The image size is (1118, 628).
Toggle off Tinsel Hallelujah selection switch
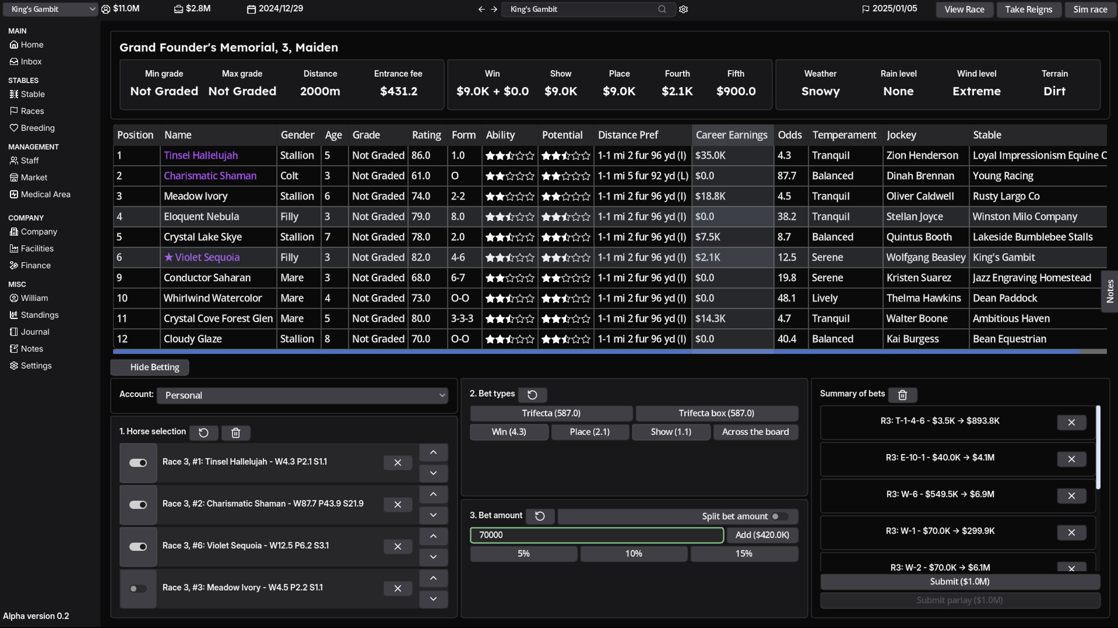click(138, 463)
